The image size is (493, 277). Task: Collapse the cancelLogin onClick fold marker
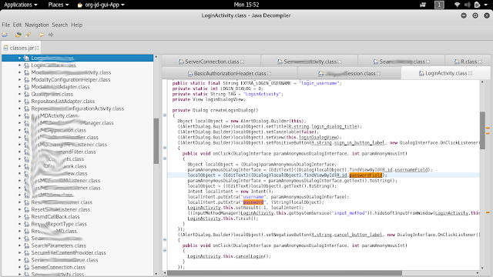tap(165, 251)
